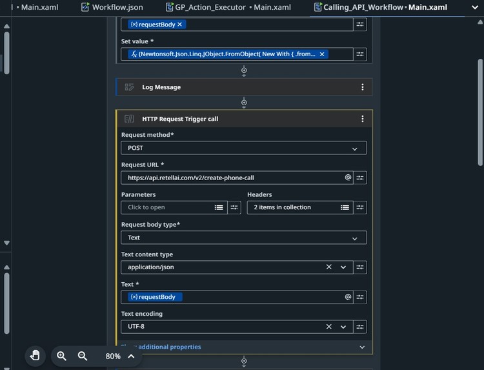Viewport: 484px width, 370px height.
Task: Select the HTTP Request Trigger call title
Action: (x=180, y=119)
